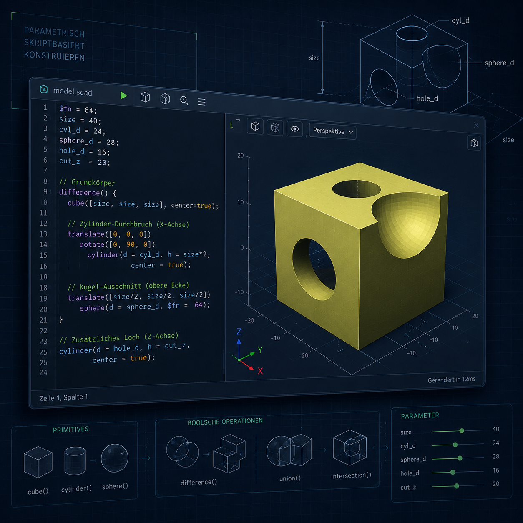Click code line 'hole_d = 16;'
The height and width of the screenshot is (523, 523).
pos(84,151)
